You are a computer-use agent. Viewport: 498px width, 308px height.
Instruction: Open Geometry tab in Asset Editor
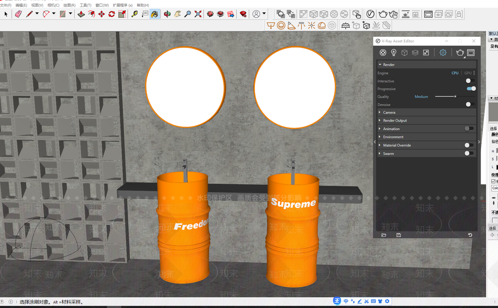[x=404, y=53]
